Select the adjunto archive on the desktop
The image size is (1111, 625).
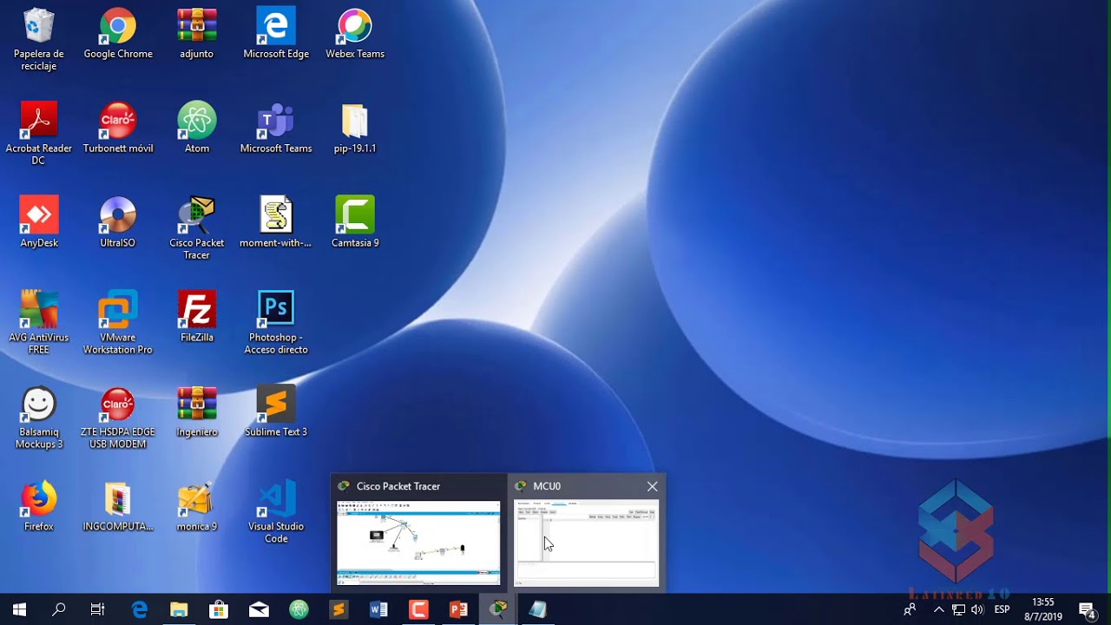[x=197, y=35]
